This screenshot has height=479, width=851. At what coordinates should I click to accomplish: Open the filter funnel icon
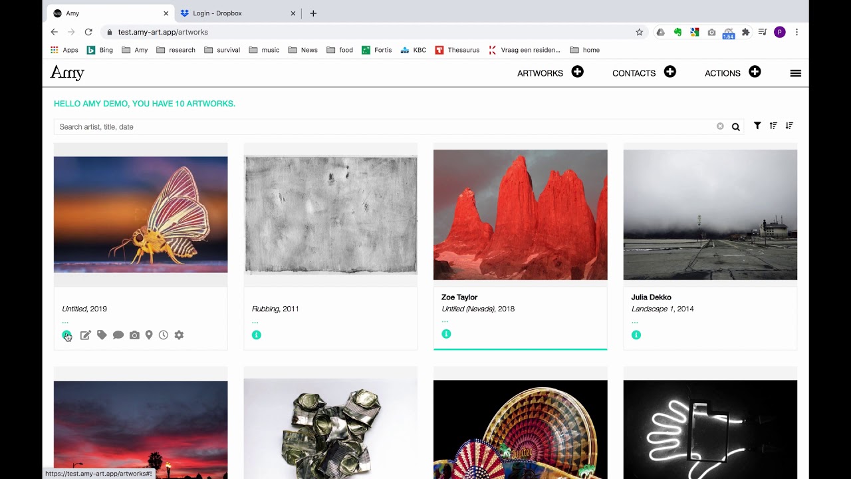[757, 126]
